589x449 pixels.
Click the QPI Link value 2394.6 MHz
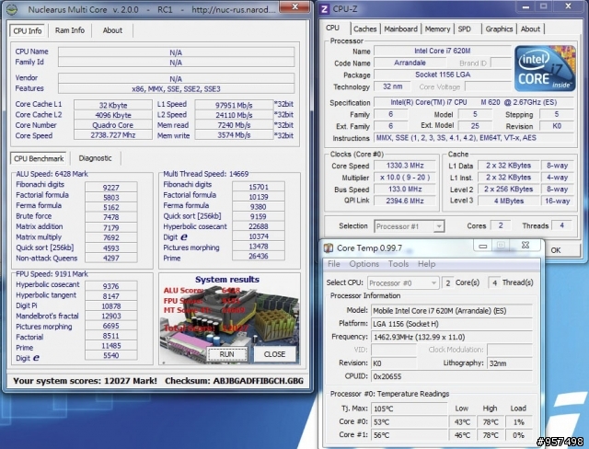pos(405,201)
